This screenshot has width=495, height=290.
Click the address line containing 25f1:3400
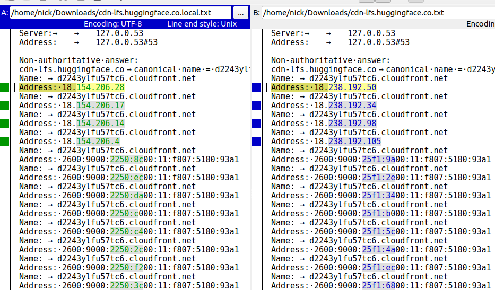(x=381, y=195)
